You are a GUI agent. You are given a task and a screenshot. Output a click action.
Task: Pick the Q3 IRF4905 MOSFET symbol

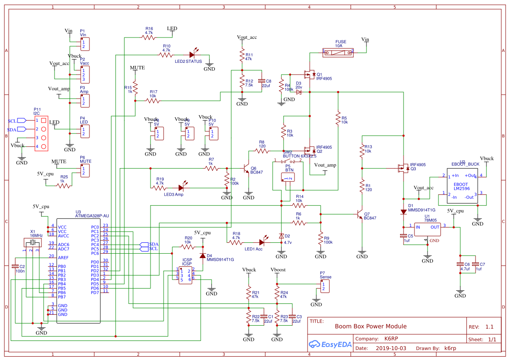(x=403, y=168)
